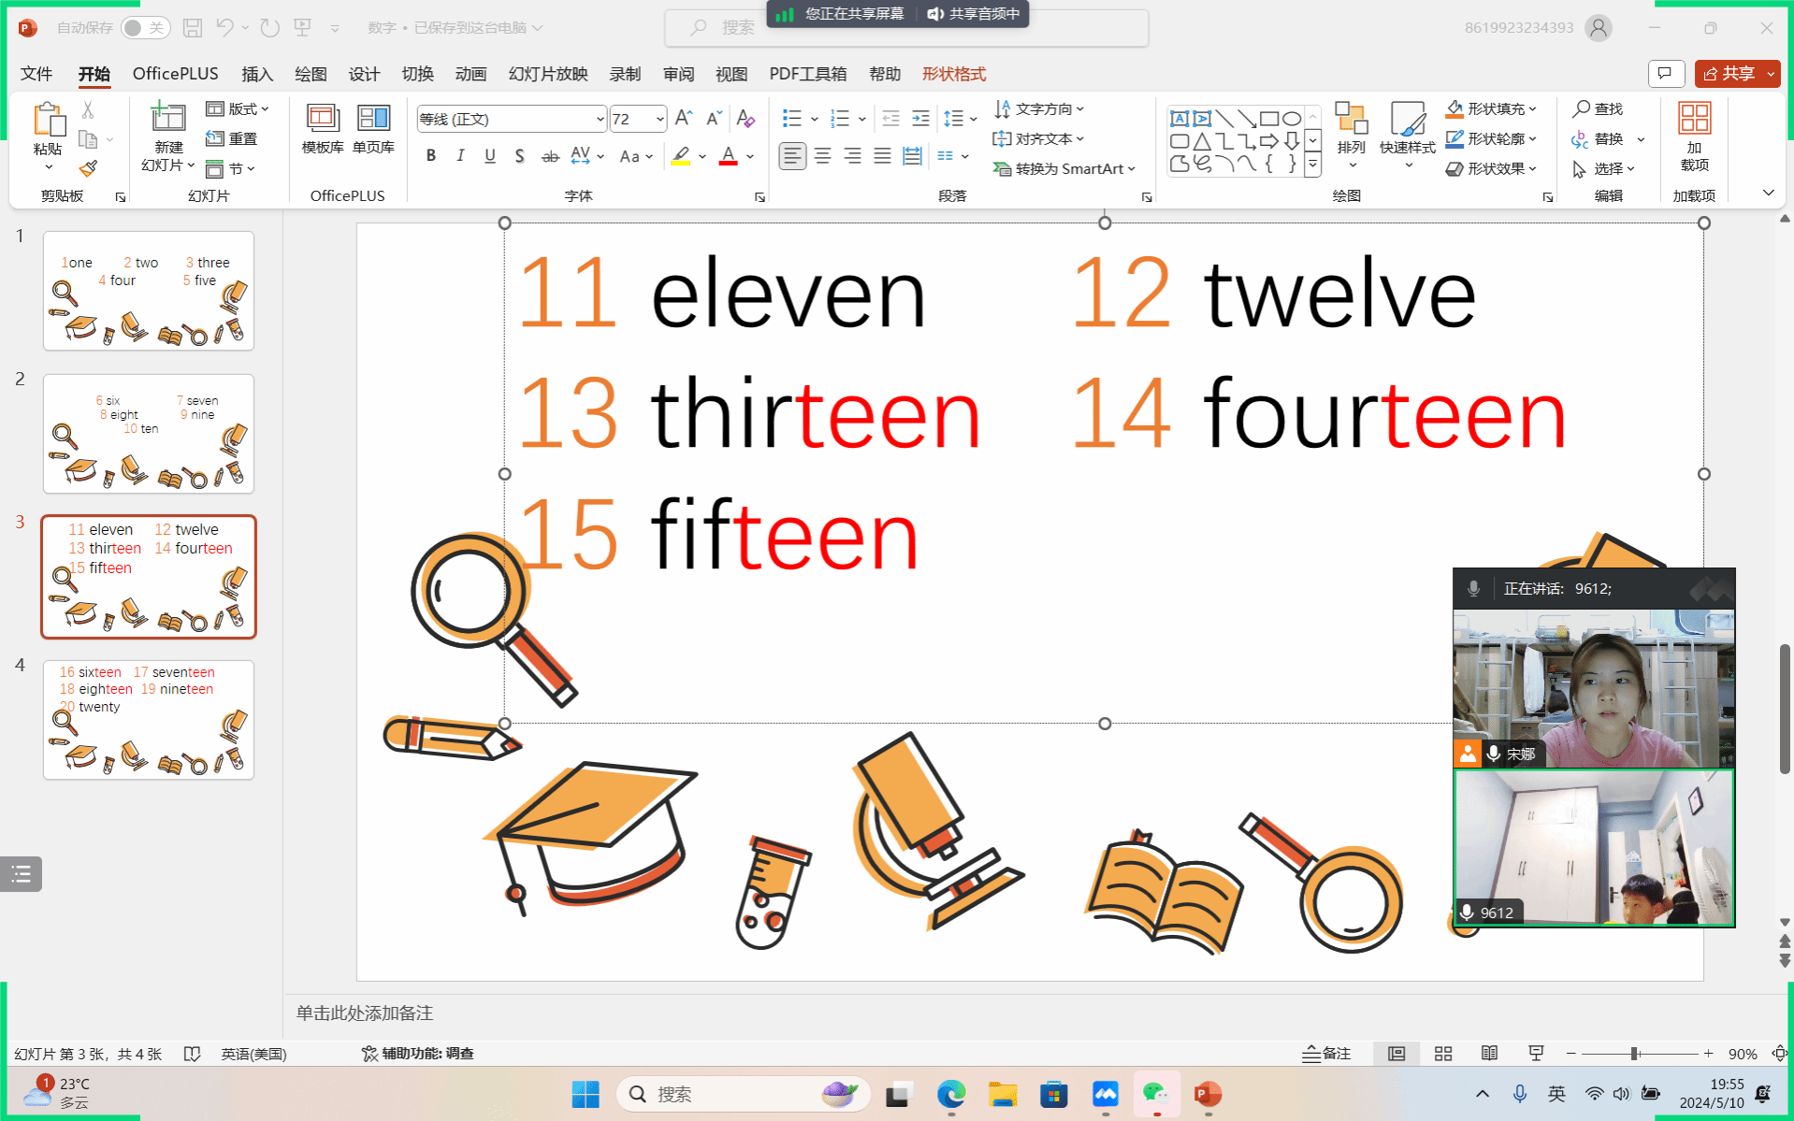Open the bulleted list icon
The height and width of the screenshot is (1121, 1794).
pyautogui.click(x=792, y=119)
